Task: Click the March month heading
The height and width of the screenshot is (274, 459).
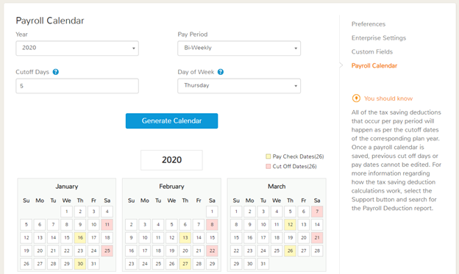Action: coord(277,187)
